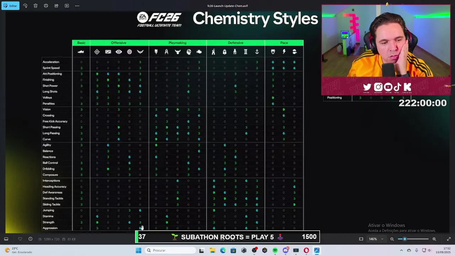
Task: Click the Offensive column header
Action: (x=119, y=43)
